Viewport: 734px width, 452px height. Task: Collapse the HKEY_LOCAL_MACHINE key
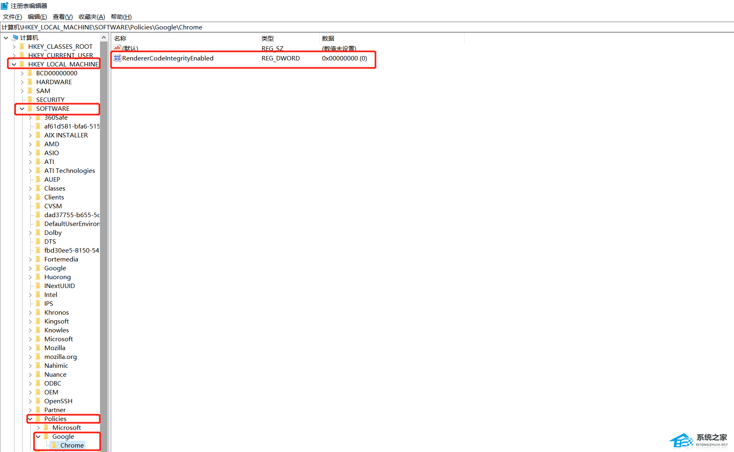(x=14, y=64)
